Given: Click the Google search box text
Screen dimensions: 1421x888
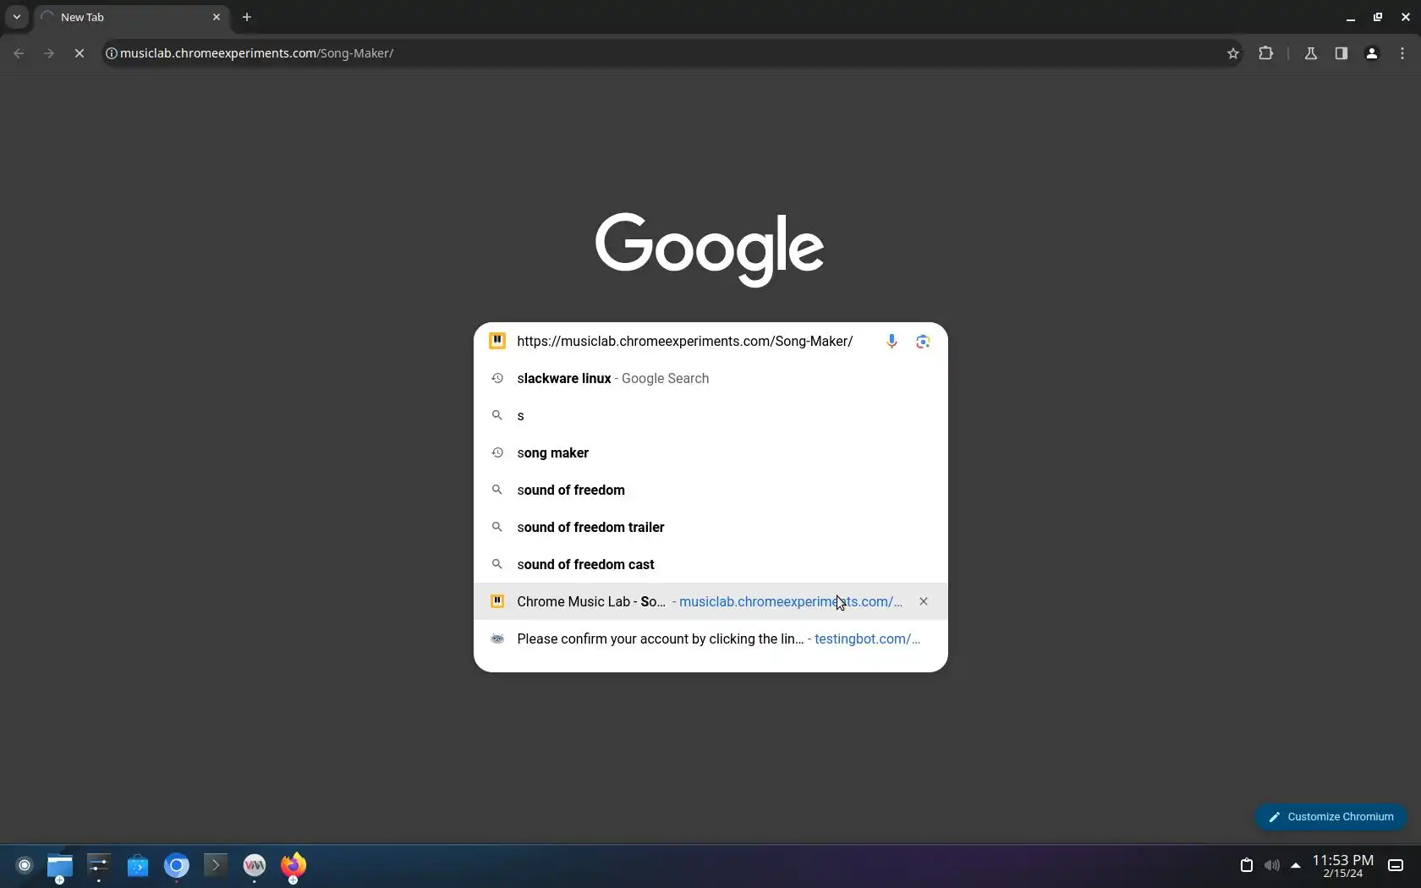Looking at the screenshot, I should click(x=685, y=341).
